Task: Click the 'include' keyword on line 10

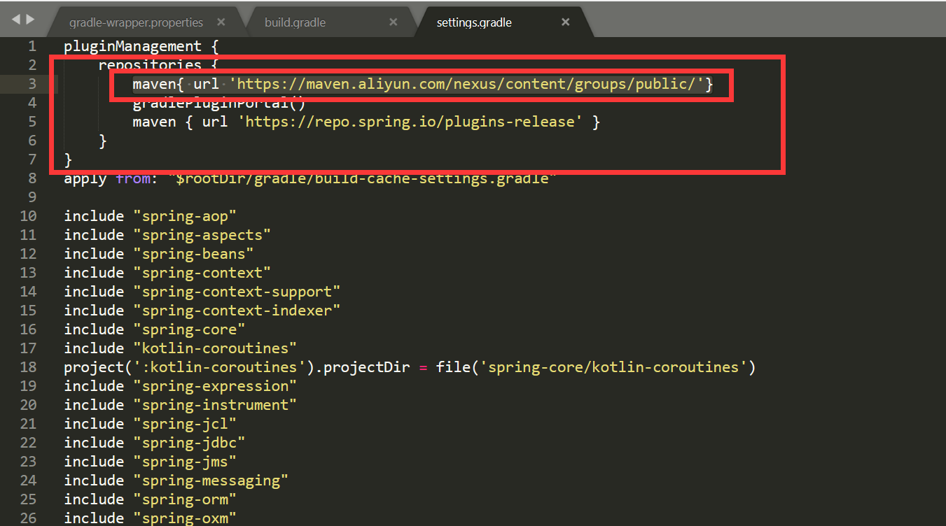Action: [94, 217]
